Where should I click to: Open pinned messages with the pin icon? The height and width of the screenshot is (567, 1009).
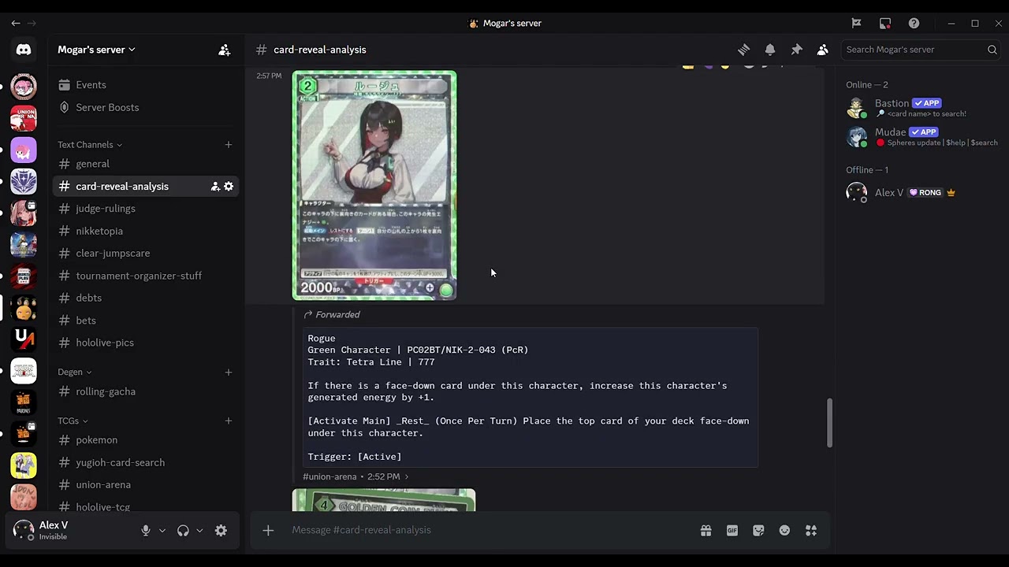point(796,50)
